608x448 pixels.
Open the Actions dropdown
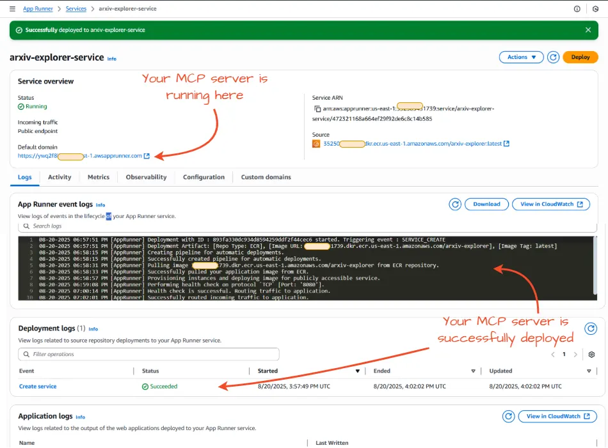521,57
